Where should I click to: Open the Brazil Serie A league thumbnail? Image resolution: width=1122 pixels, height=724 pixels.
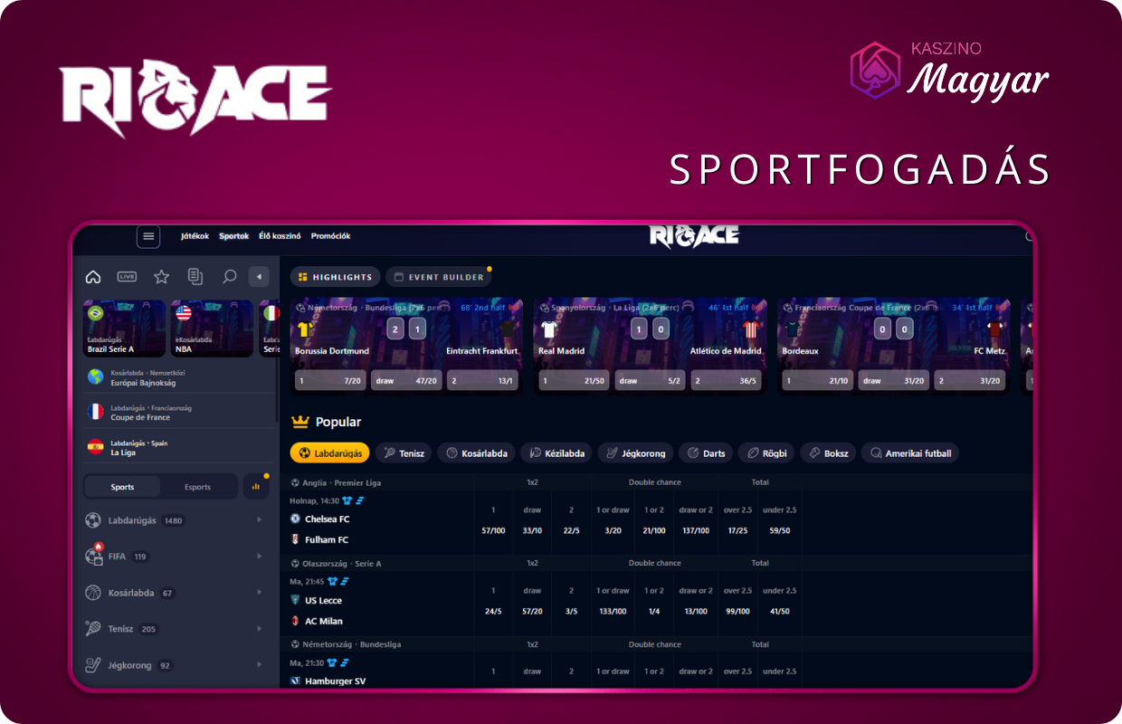124,329
